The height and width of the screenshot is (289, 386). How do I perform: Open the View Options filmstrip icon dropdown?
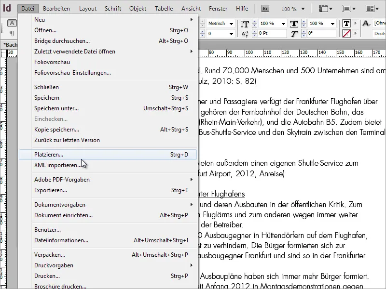[x=325, y=9]
